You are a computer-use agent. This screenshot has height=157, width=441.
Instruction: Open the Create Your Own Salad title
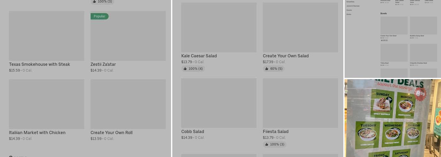pos(286,56)
